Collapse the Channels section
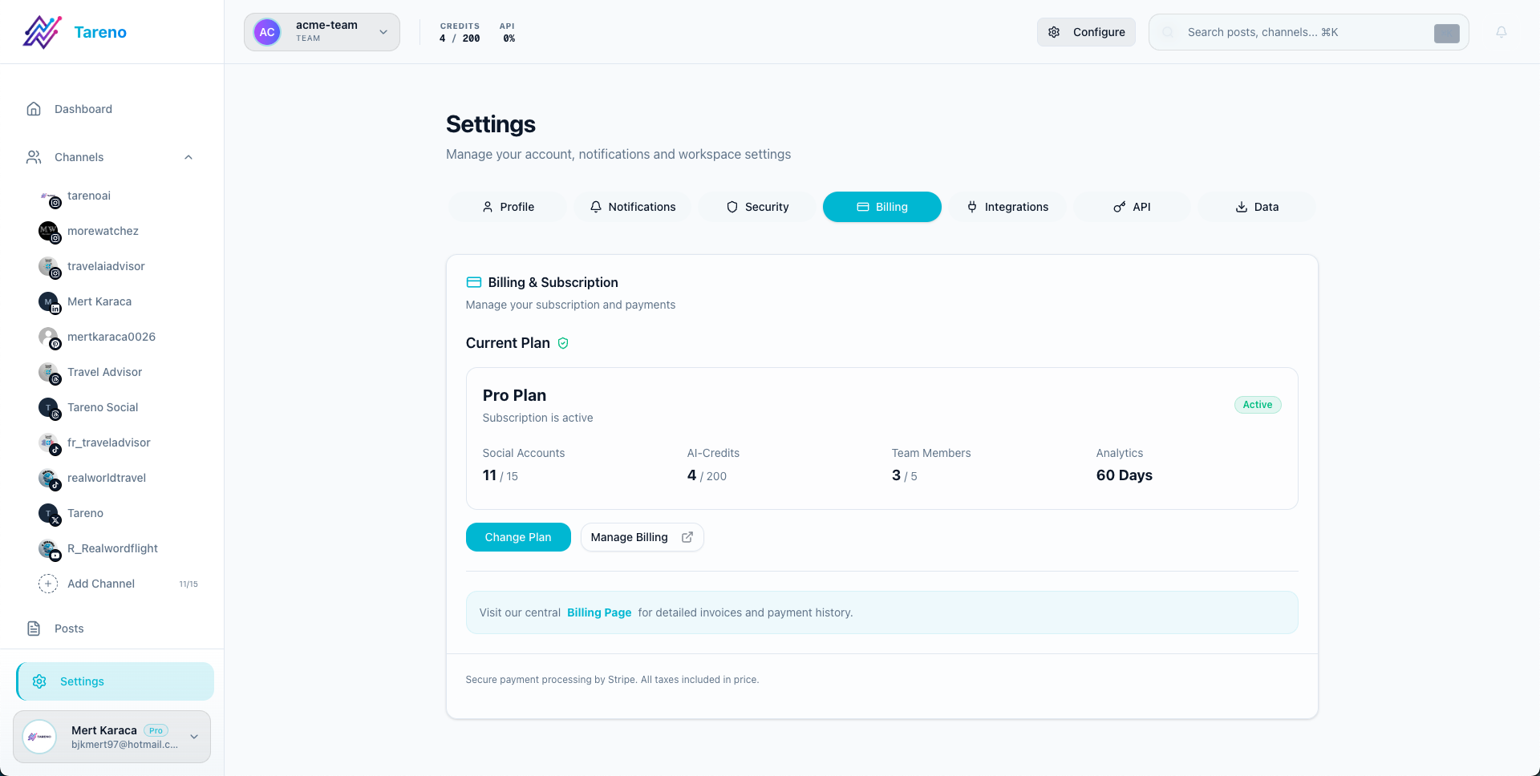 [188, 157]
